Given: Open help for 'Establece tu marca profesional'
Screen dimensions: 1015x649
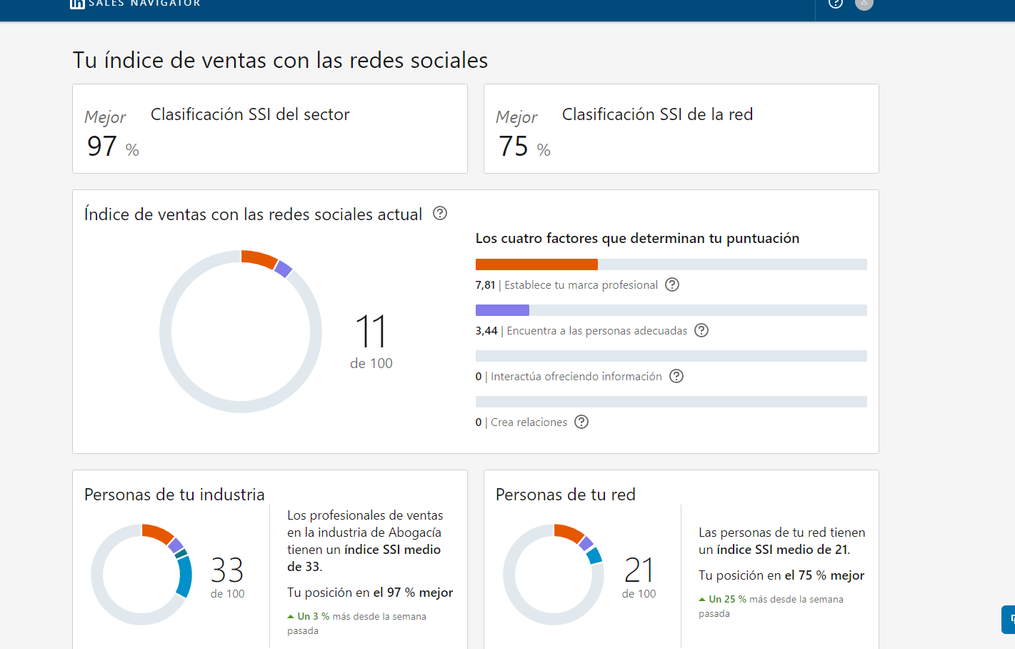Looking at the screenshot, I should pos(672,284).
